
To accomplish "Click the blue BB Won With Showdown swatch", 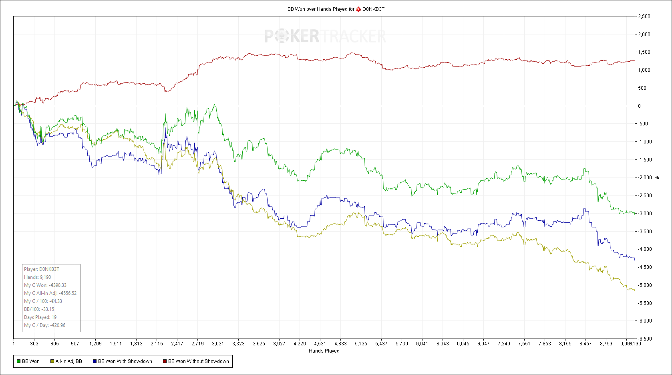I will coord(95,361).
